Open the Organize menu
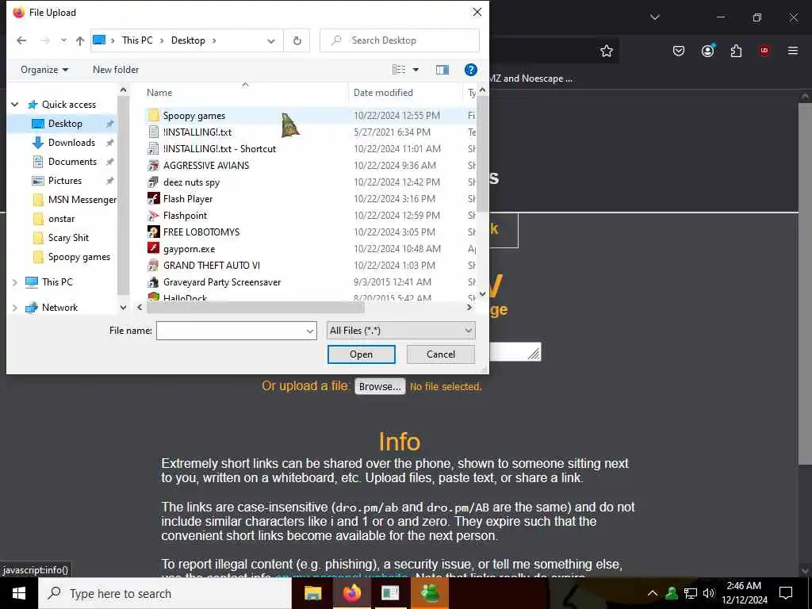Viewport: 812px width, 609px height. [x=44, y=70]
